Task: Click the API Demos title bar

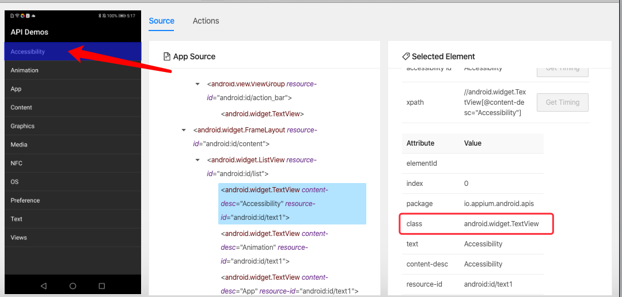Action: click(73, 32)
